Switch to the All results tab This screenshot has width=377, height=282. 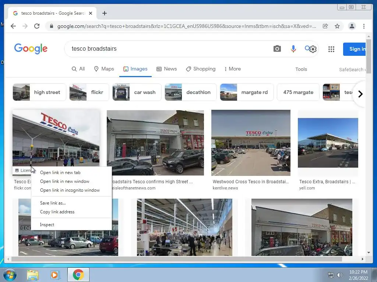78,69
